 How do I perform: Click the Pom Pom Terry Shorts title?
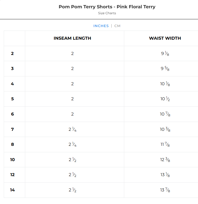point(107,7)
